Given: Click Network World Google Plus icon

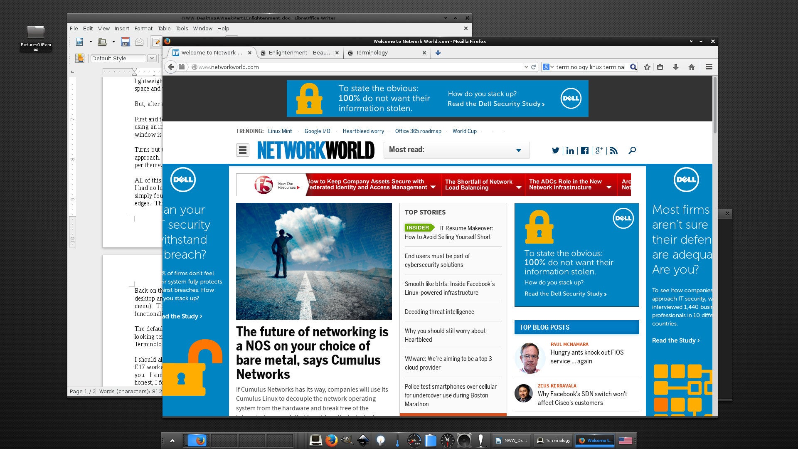Looking at the screenshot, I should point(599,150).
